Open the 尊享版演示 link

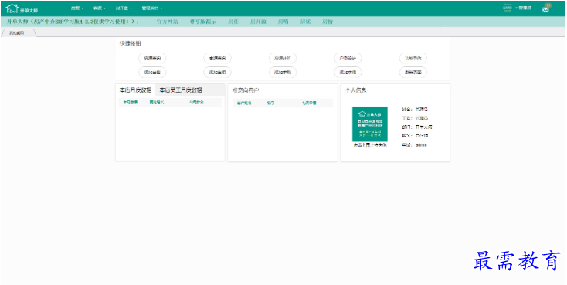[x=203, y=22]
